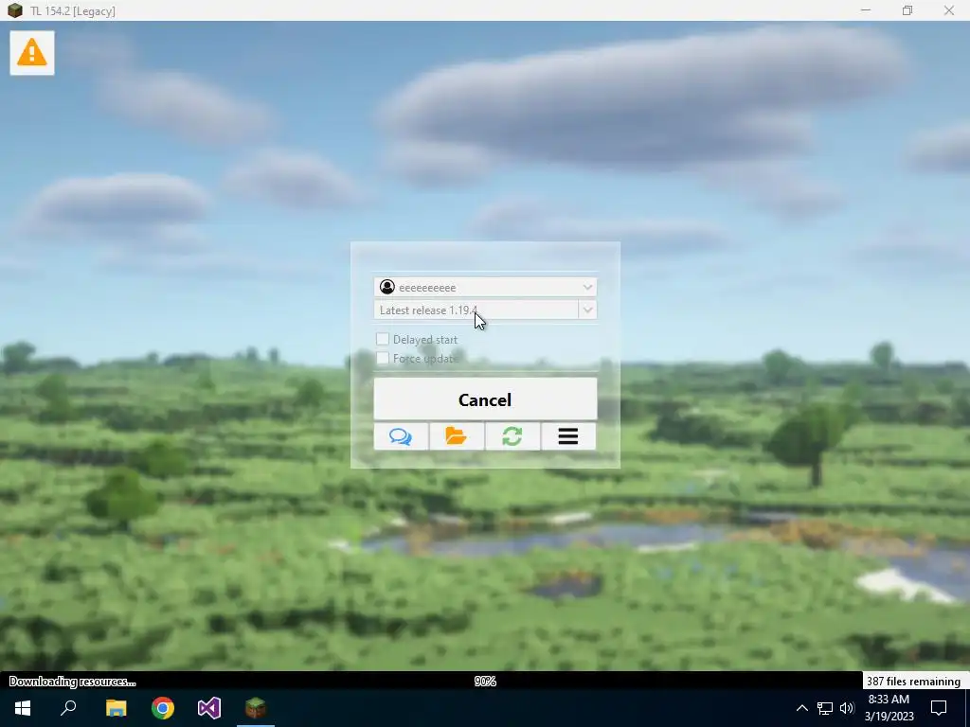This screenshot has height=727, width=970.
Task: Minimize the TL 154.2 launcher window
Action: point(866,10)
